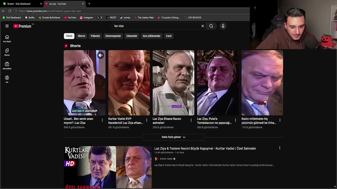Click the browser address bar URL
The image size is (337, 189).
(x=50, y=11)
